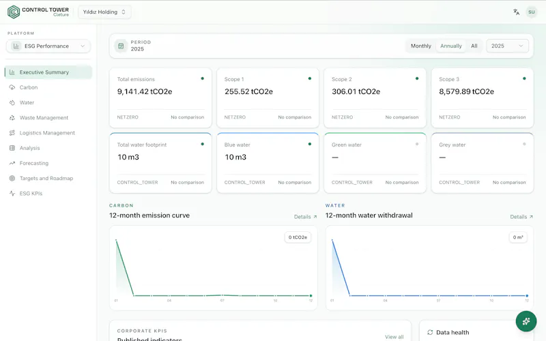Viewport: 546px width, 341px height.
Task: Open the SU user avatar menu
Action: click(x=532, y=12)
